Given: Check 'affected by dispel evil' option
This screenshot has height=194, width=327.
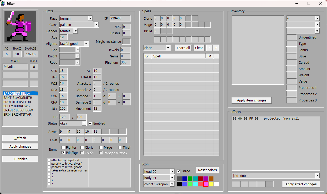Looking at the screenshot, I should [x=49, y=160].
